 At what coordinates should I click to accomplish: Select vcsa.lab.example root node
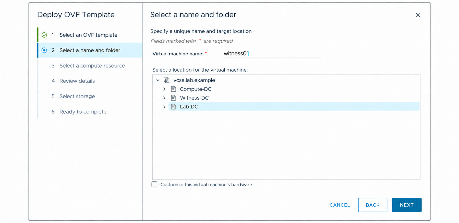coord(194,80)
